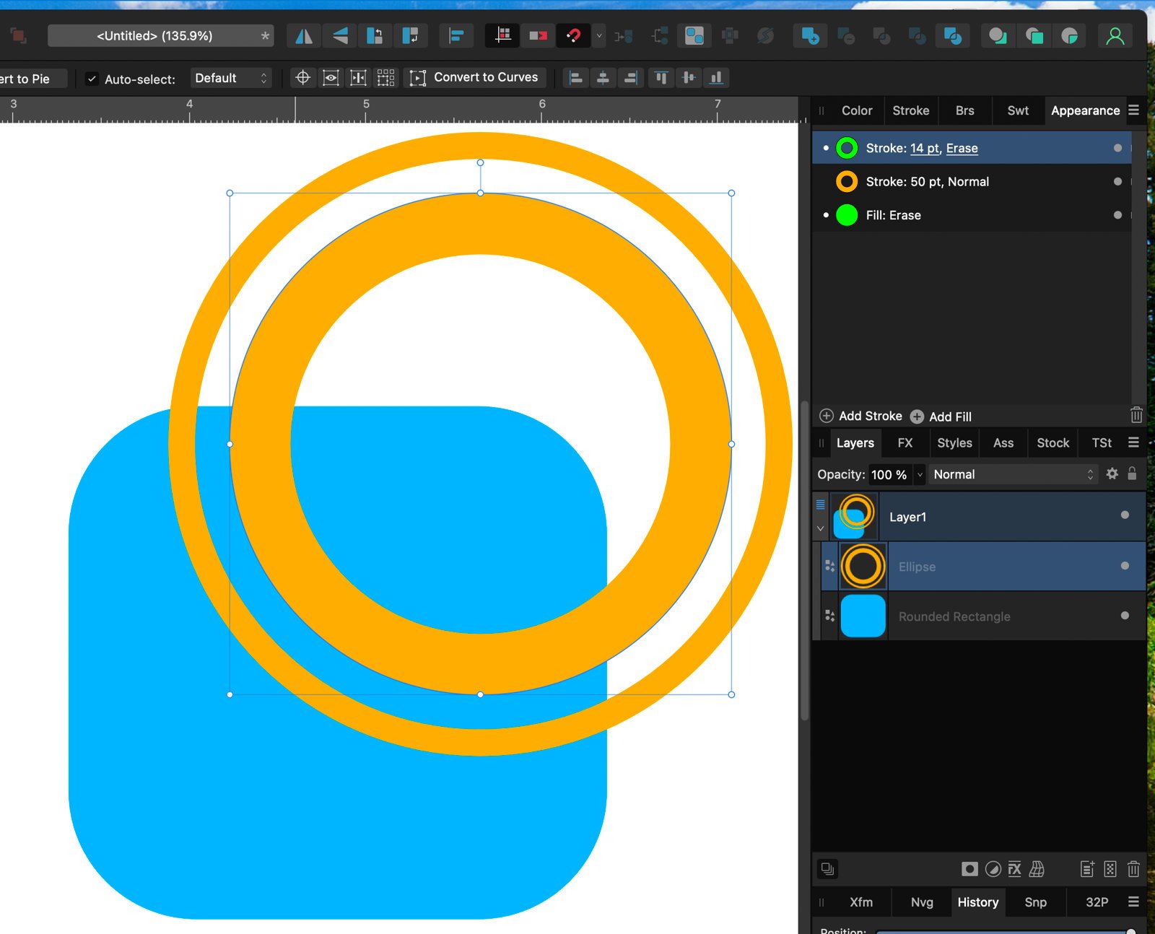Open the layer blend options gear
The width and height of the screenshot is (1155, 934).
1112,473
